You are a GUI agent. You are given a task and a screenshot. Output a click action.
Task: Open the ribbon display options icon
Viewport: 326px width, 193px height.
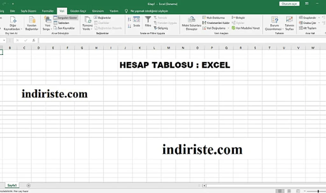(307, 3)
